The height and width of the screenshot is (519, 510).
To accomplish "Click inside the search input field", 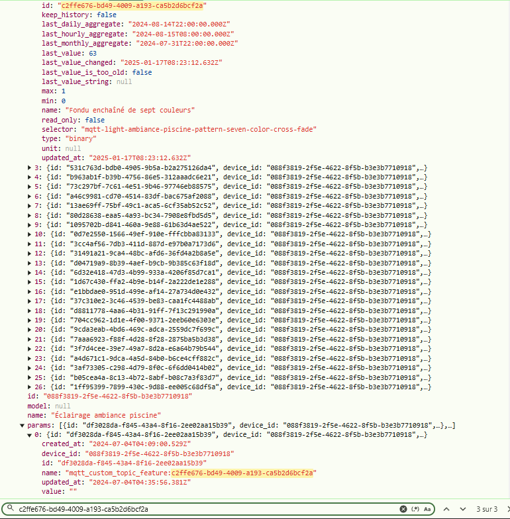I will [x=199, y=509].
